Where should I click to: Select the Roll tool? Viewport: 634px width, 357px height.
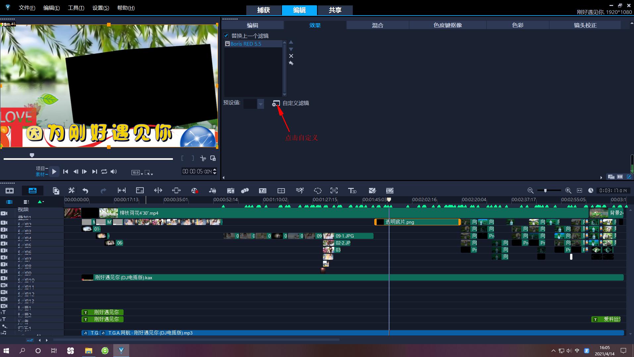158,190
